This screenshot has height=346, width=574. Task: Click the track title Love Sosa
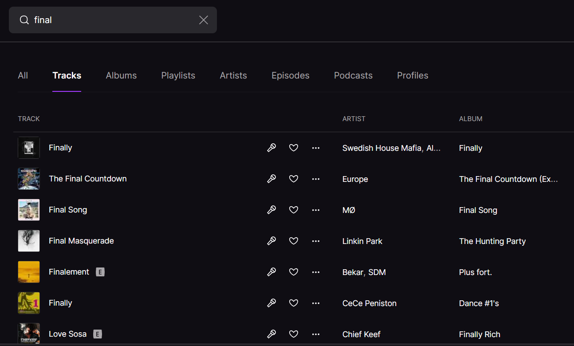[67, 334]
